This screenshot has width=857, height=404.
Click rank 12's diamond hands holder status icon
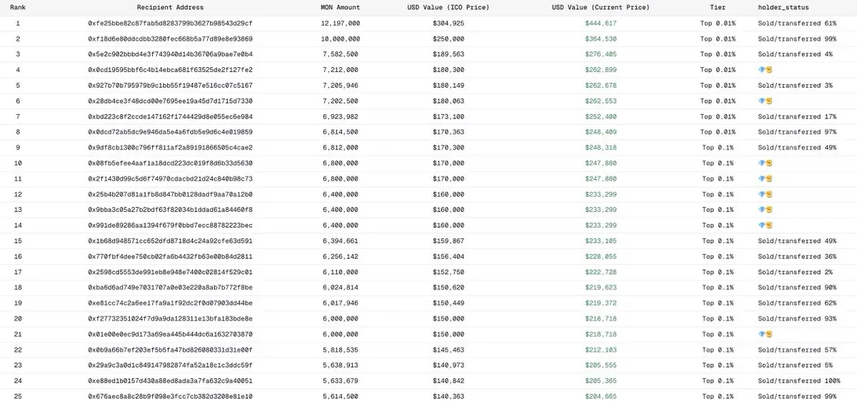(x=765, y=195)
